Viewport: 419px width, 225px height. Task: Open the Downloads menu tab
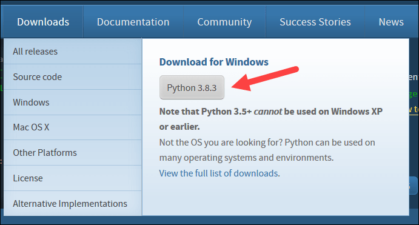pyautogui.click(x=43, y=22)
